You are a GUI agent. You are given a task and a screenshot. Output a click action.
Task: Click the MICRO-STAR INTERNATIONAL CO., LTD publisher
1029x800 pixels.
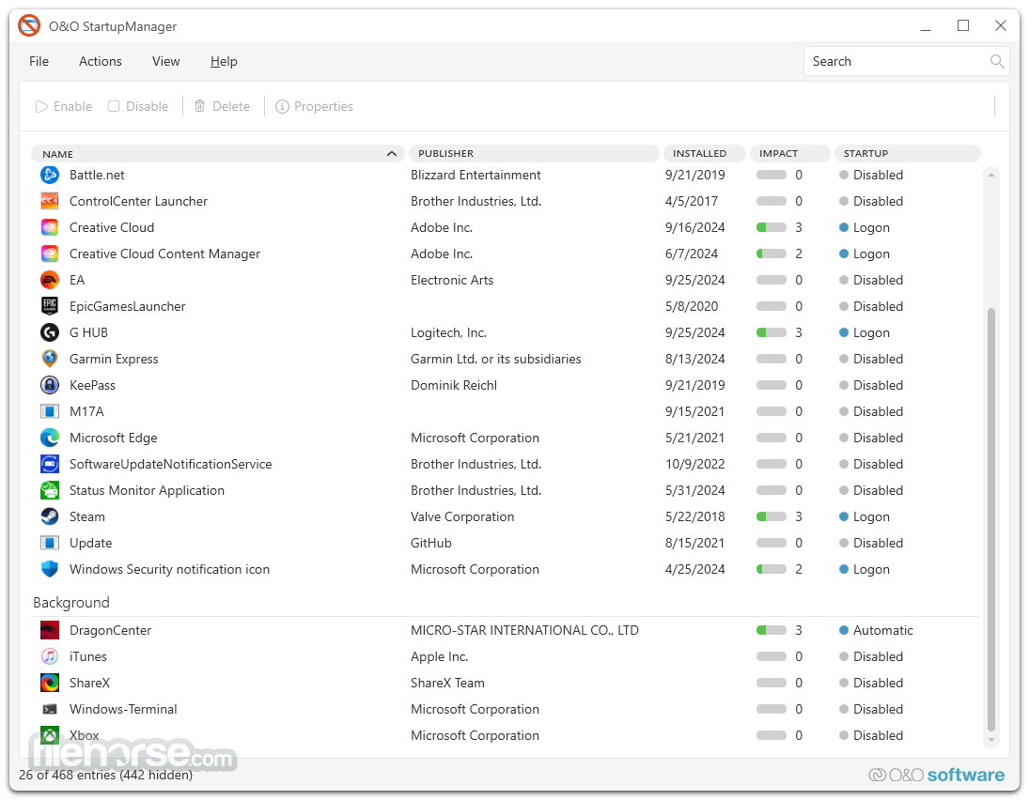coord(525,631)
